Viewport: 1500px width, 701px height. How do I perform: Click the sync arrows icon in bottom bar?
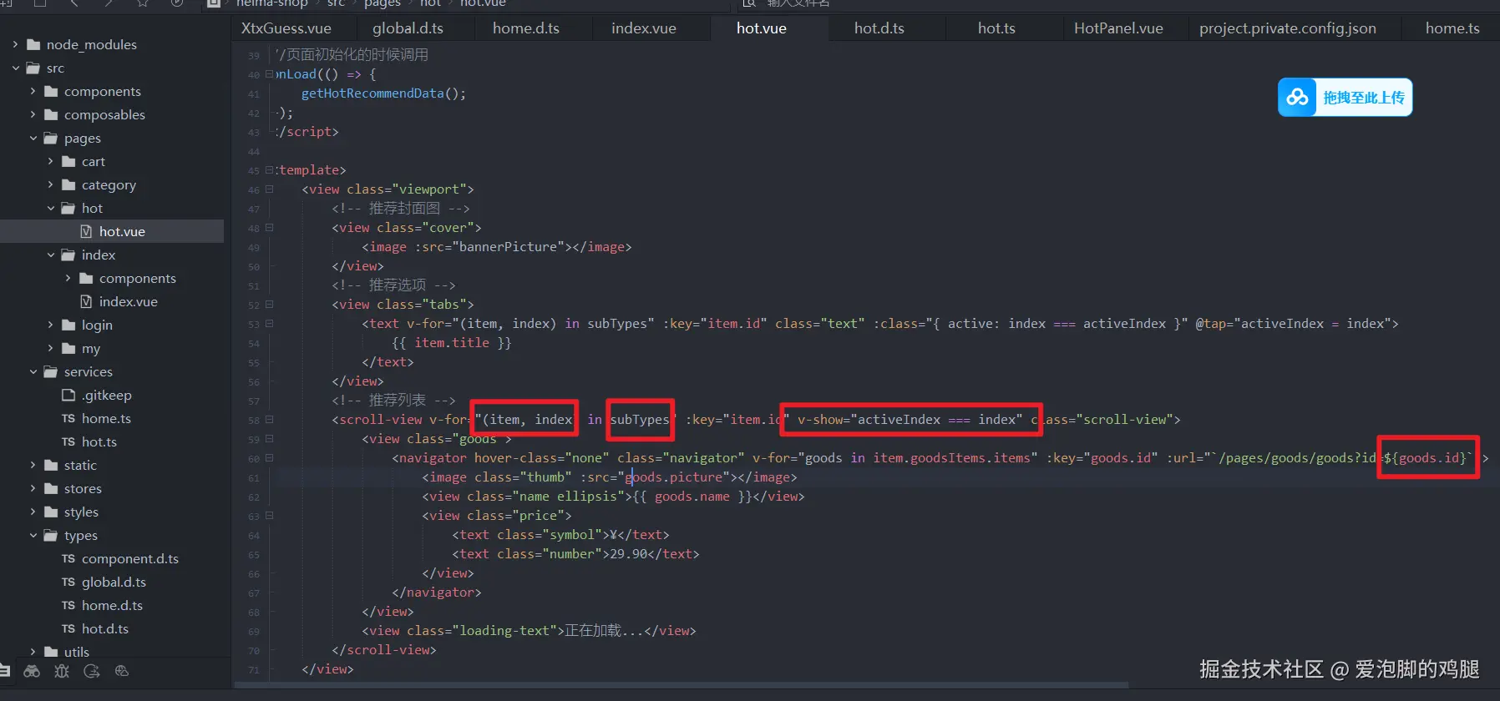(92, 671)
